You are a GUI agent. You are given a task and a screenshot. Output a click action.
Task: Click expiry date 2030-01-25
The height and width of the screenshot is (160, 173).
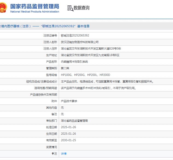[68, 140]
